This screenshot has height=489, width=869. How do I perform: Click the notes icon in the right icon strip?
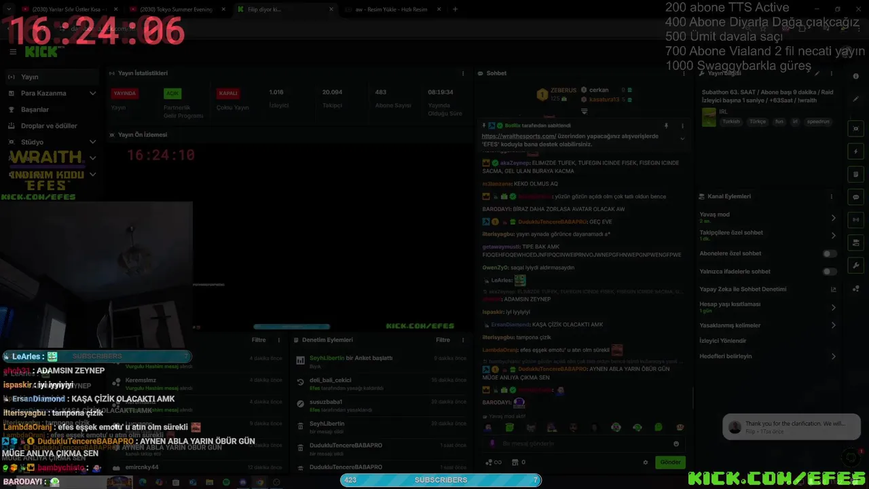856,175
